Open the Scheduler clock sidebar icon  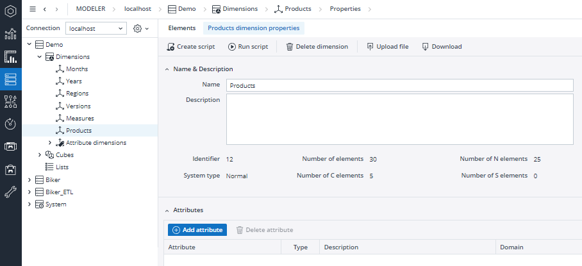point(11,124)
